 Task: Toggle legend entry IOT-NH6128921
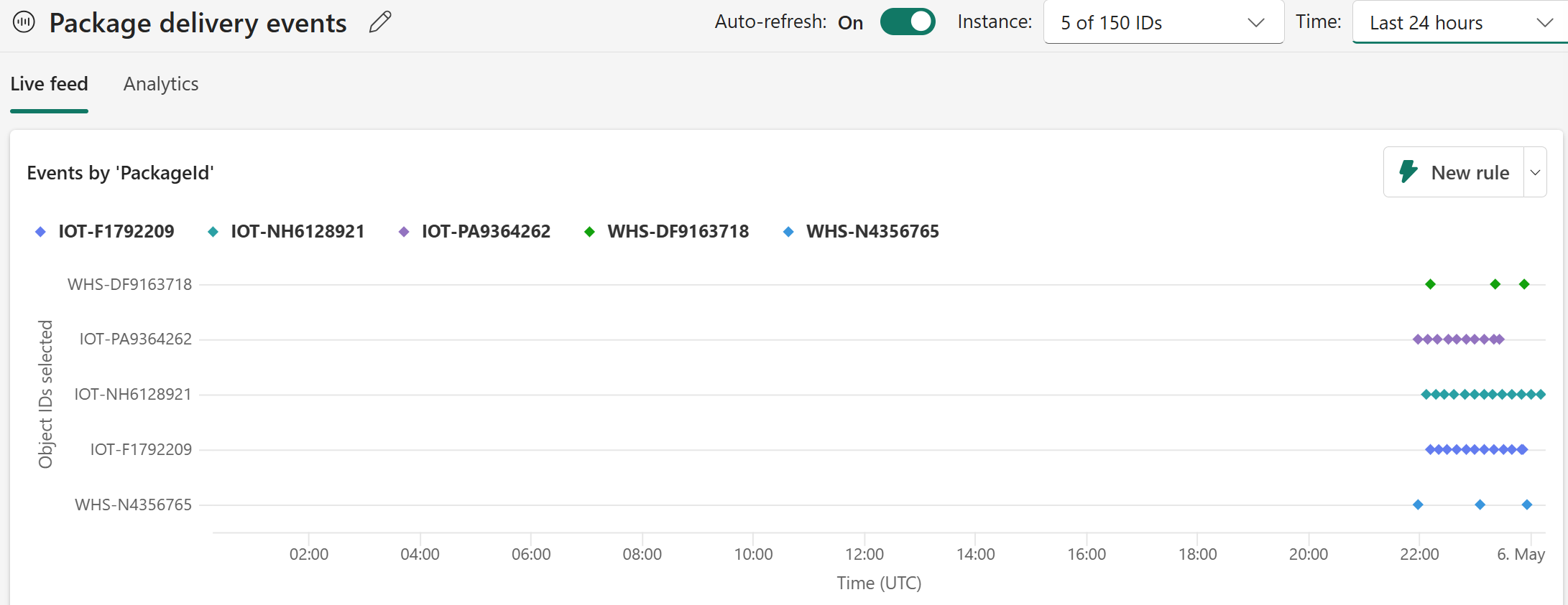point(286,231)
